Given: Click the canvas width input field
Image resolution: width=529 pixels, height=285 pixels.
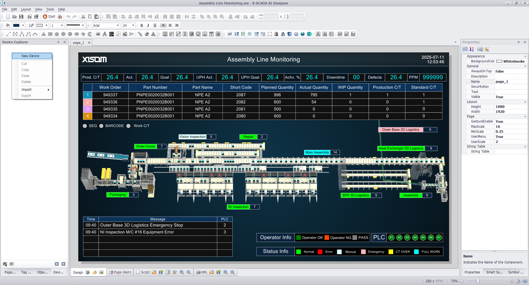Looking at the screenshot, I should (272, 17).
